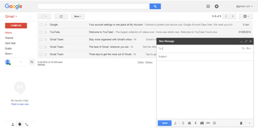Tick the checkbox for the YouTube email
Viewport: 258px width, 128px height.
pos(41,32)
